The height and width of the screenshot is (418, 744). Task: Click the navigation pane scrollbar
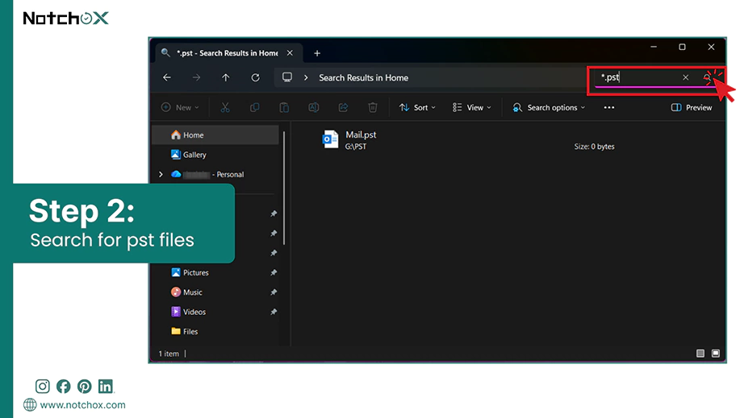click(x=284, y=188)
